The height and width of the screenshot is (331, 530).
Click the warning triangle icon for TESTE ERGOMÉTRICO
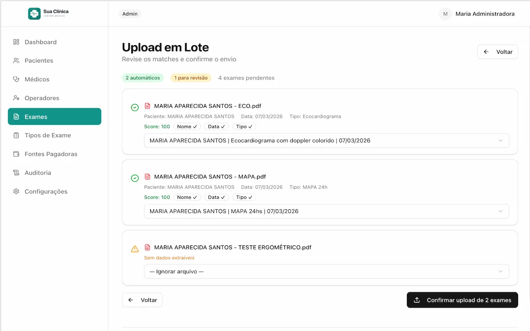(135, 249)
